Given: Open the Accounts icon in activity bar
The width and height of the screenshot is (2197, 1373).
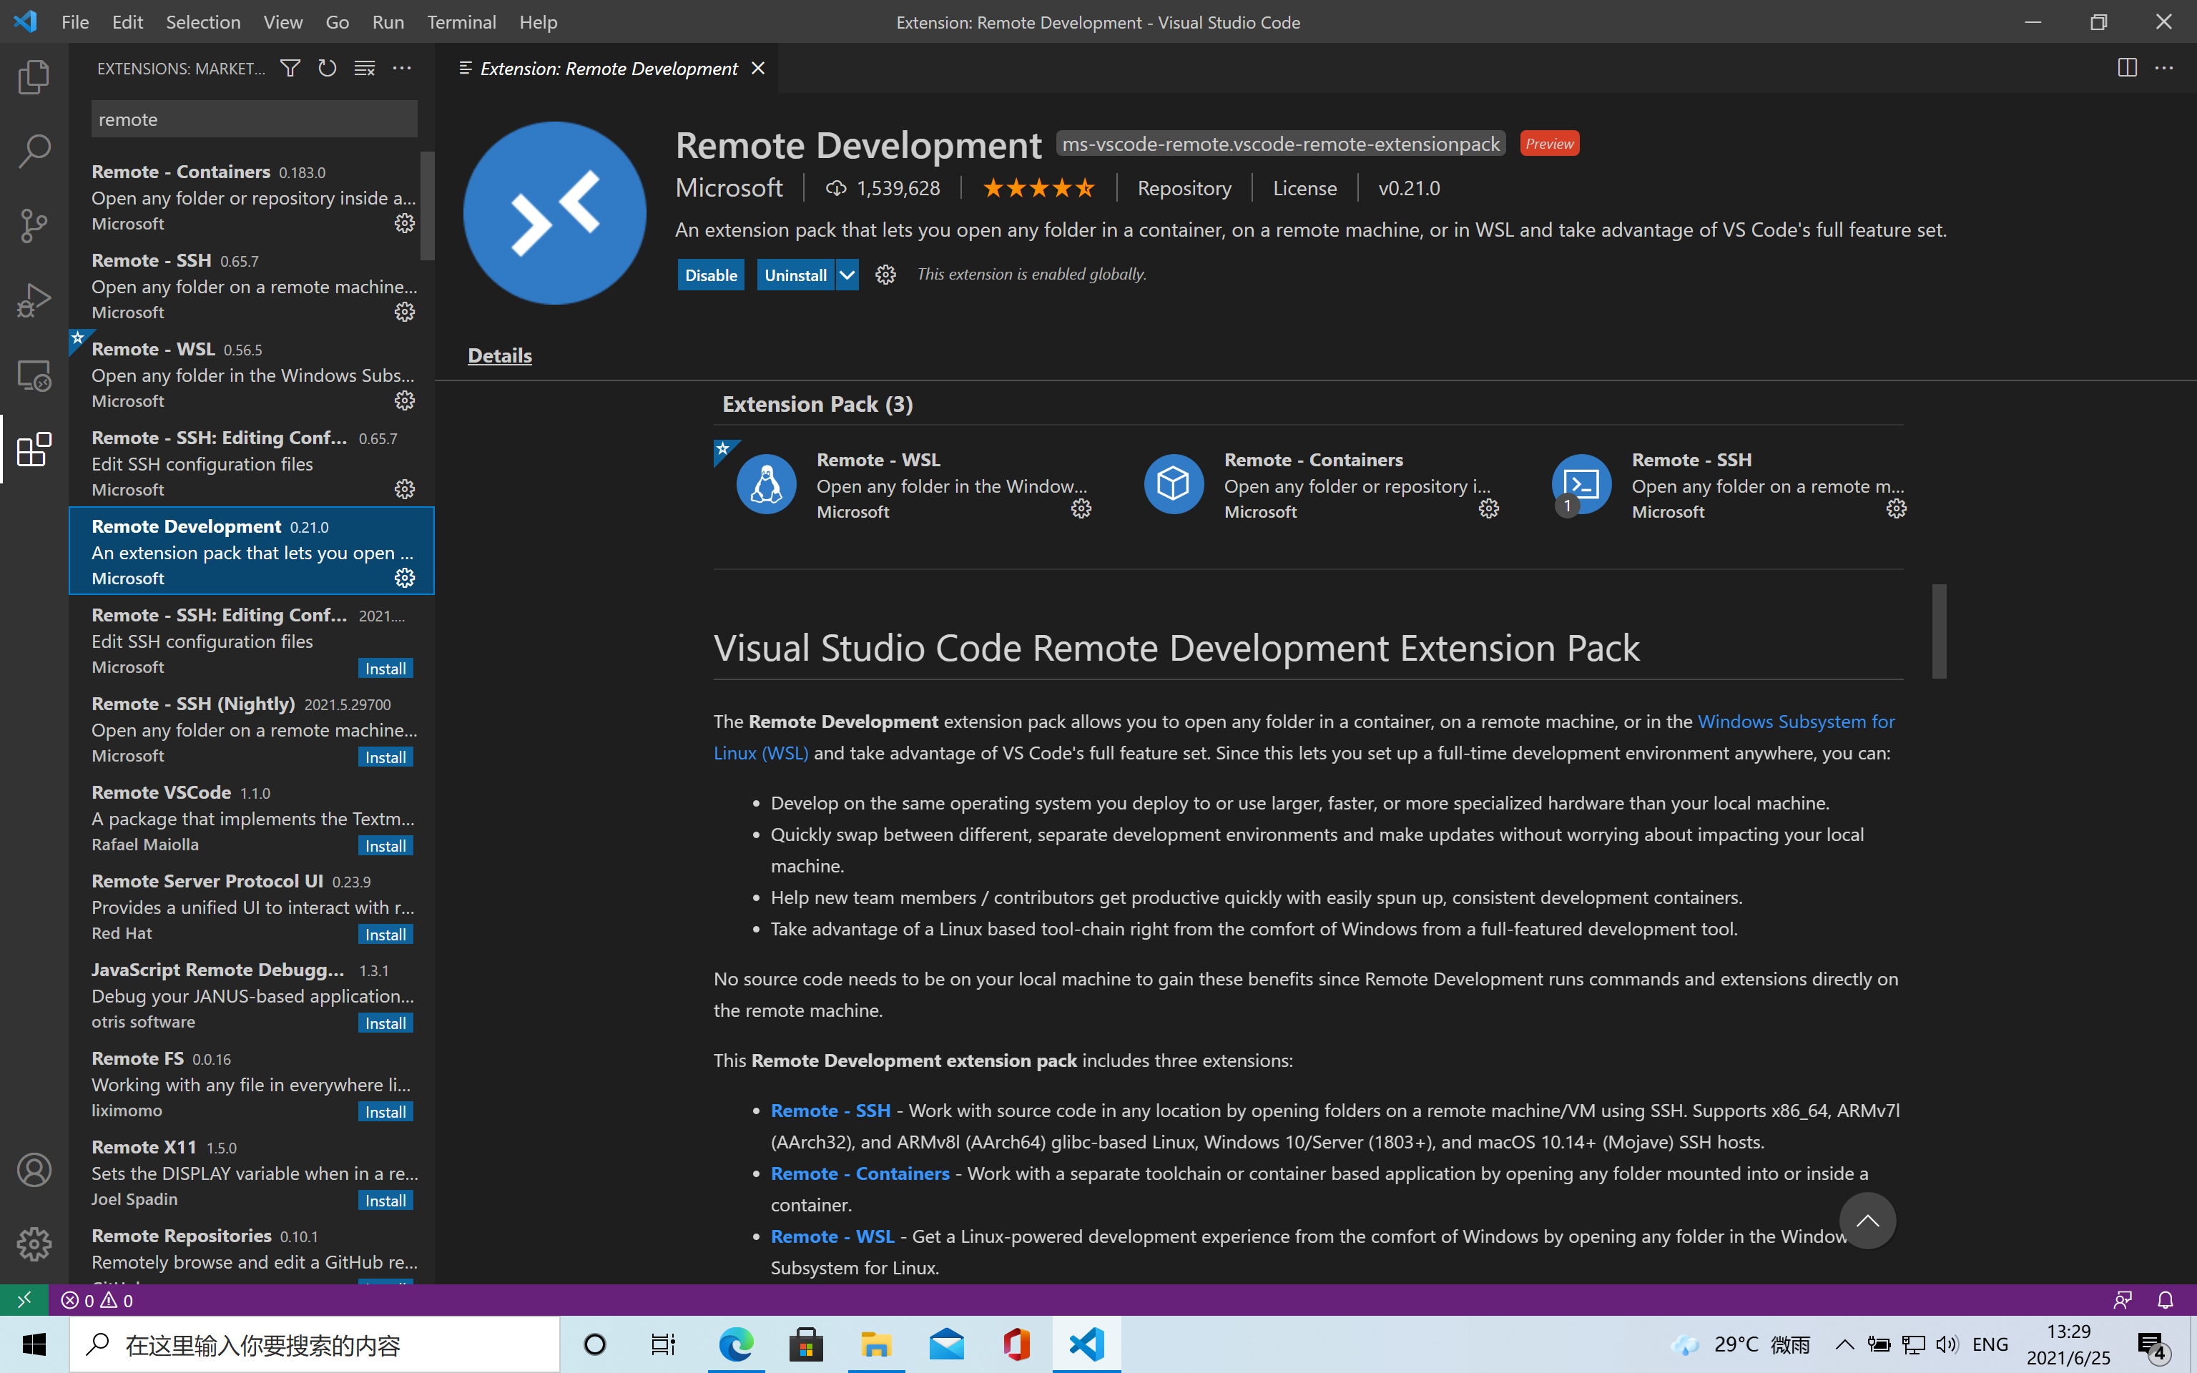Looking at the screenshot, I should pyautogui.click(x=34, y=1171).
